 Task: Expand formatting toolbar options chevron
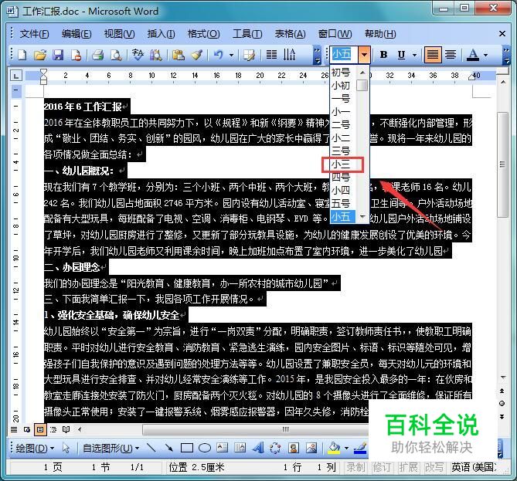(506, 56)
